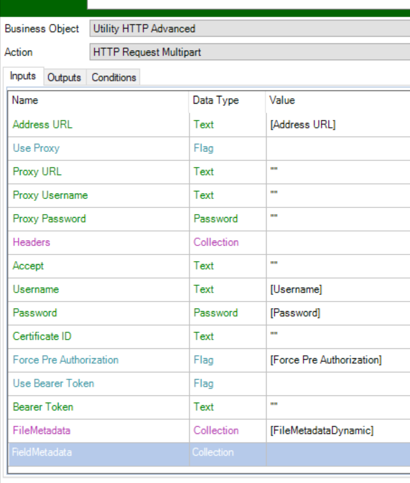
Task: Open the Action combo box
Action: [249, 52]
